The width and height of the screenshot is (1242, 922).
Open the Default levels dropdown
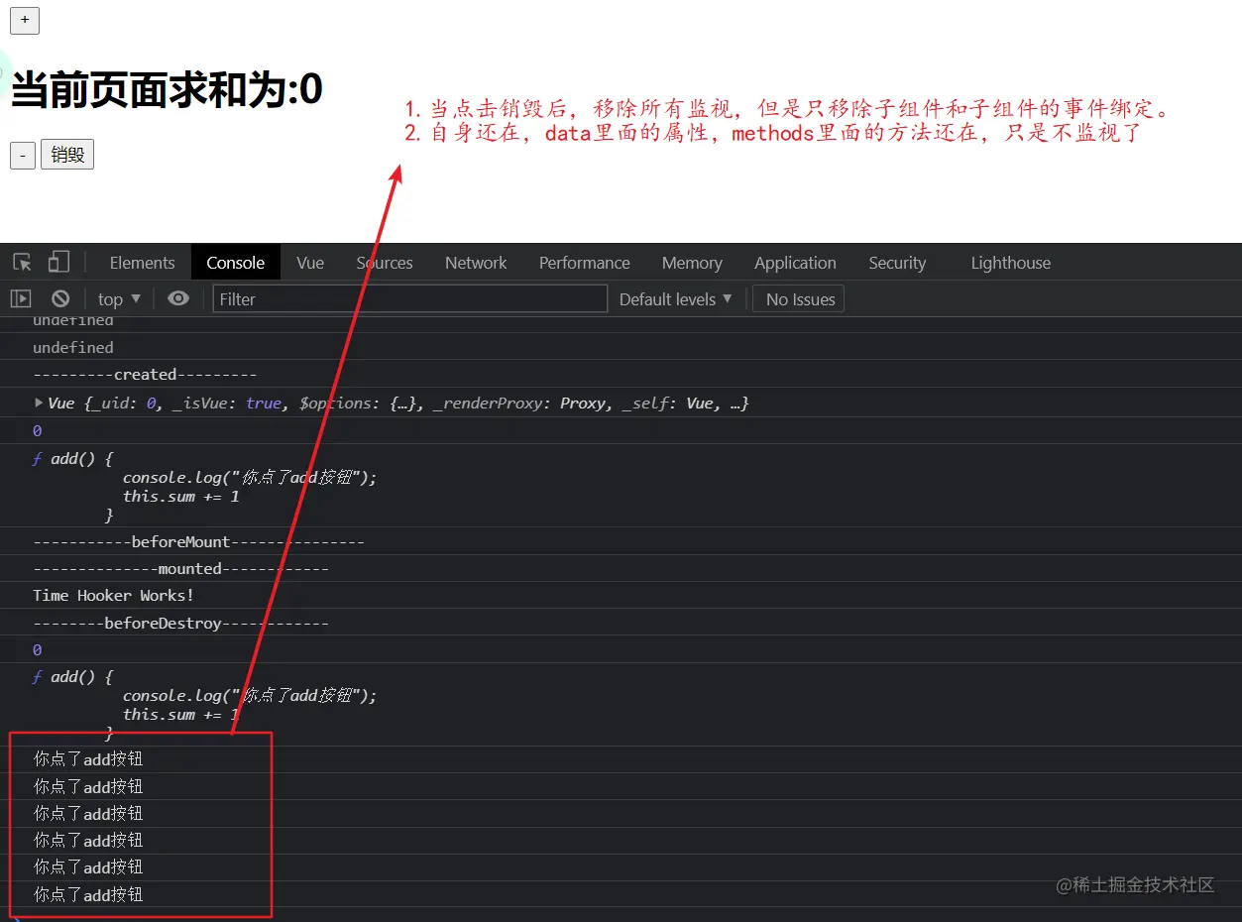[x=675, y=299]
